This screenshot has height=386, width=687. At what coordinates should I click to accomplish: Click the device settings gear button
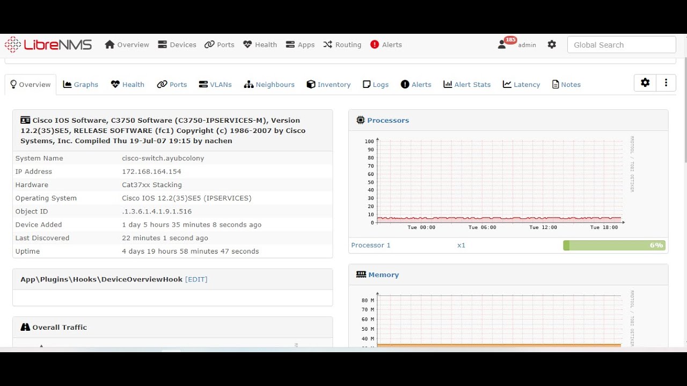[645, 83]
